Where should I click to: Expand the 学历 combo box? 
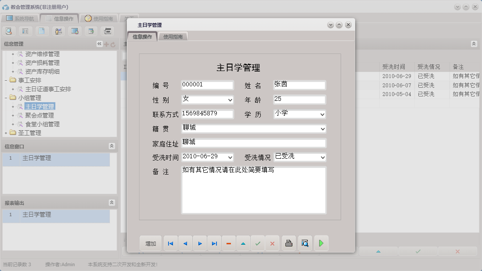[323, 114]
